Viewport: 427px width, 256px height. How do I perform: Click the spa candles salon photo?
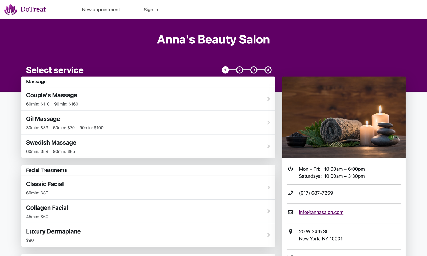tap(344, 117)
